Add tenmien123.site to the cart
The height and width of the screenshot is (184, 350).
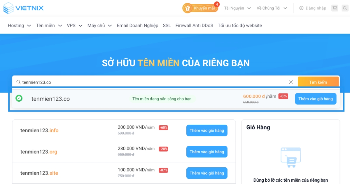pos(207,173)
